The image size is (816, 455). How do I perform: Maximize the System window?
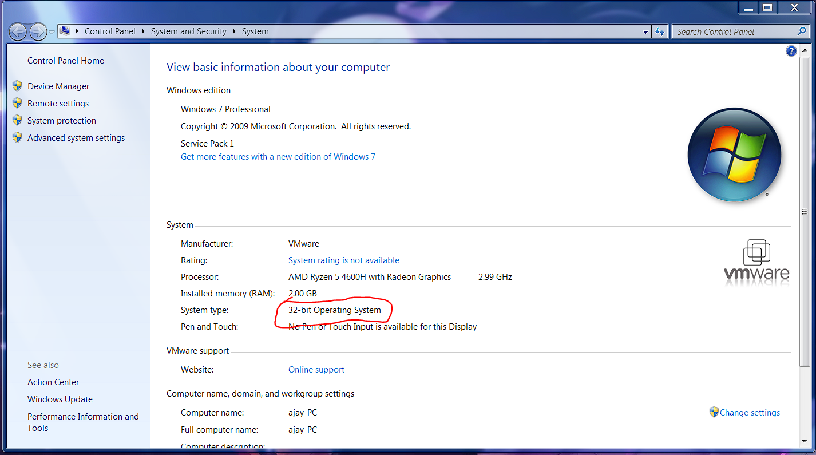pyautogui.click(x=767, y=7)
